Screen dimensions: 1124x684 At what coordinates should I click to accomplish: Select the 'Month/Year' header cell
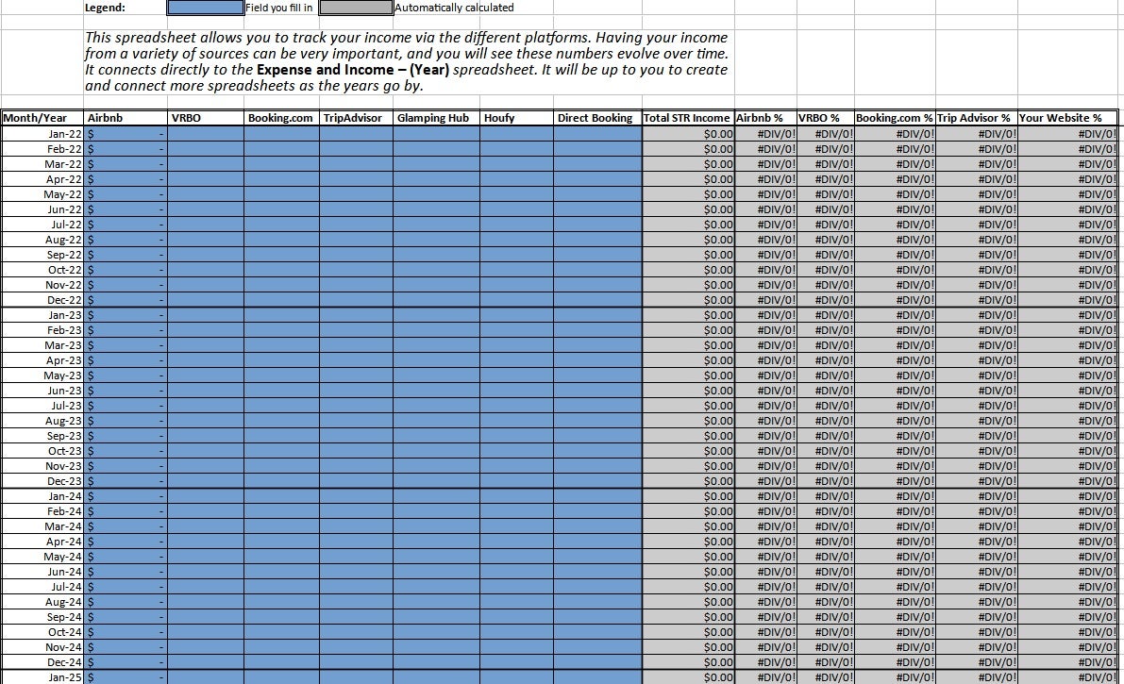(42, 118)
